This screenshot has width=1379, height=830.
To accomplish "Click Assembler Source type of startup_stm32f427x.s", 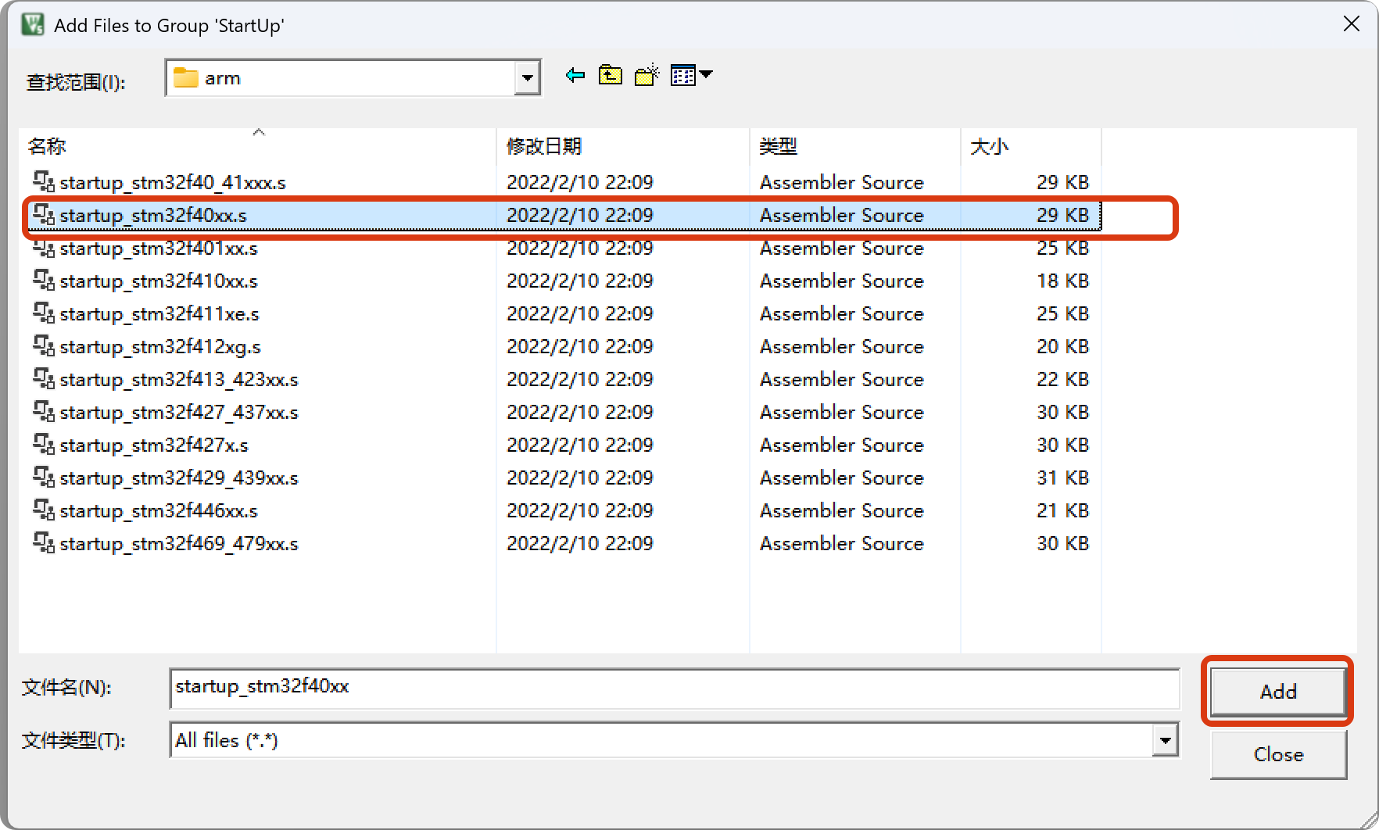I will 841,445.
